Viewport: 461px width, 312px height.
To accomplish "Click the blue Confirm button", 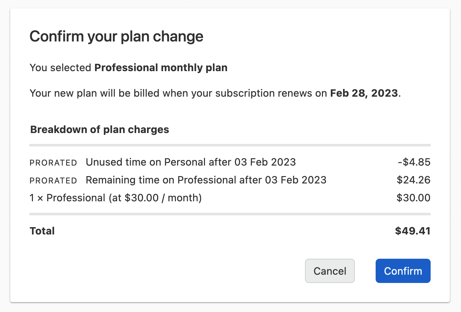I will click(403, 271).
